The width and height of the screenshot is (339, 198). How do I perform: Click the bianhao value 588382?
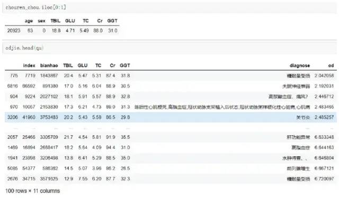(50, 168)
